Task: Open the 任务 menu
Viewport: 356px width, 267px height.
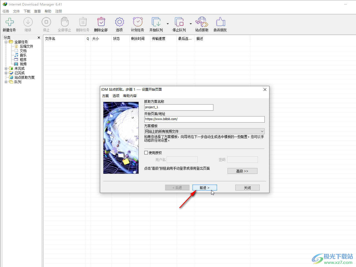Action: (x=6, y=11)
